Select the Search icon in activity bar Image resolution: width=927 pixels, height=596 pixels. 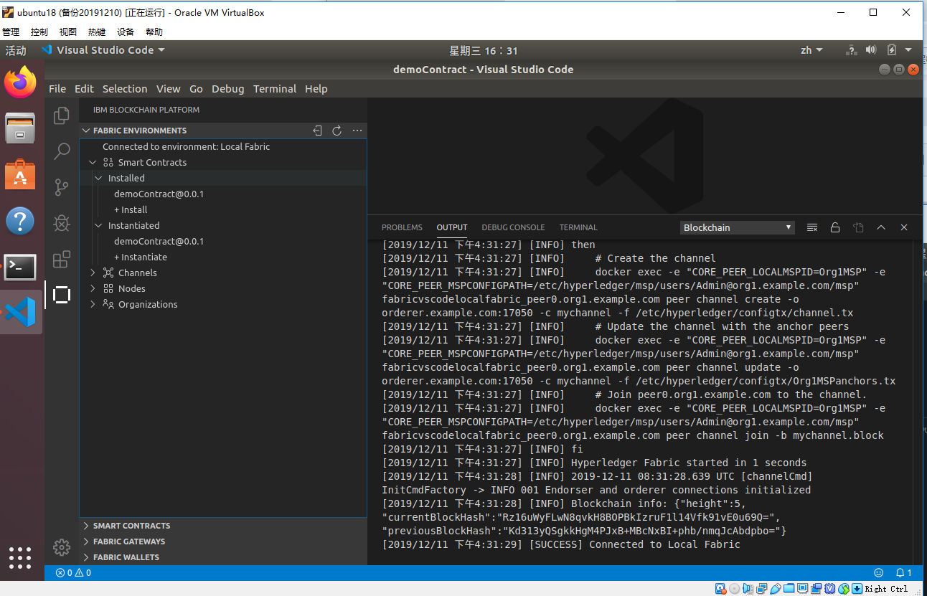pos(61,151)
